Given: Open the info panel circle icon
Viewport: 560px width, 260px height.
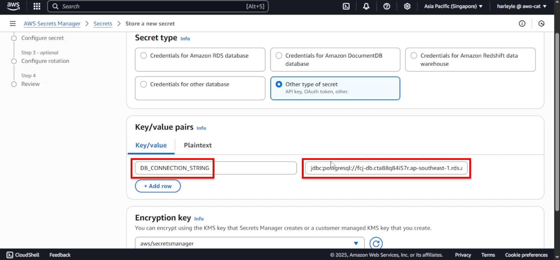Looking at the screenshot, I should coord(522,23).
